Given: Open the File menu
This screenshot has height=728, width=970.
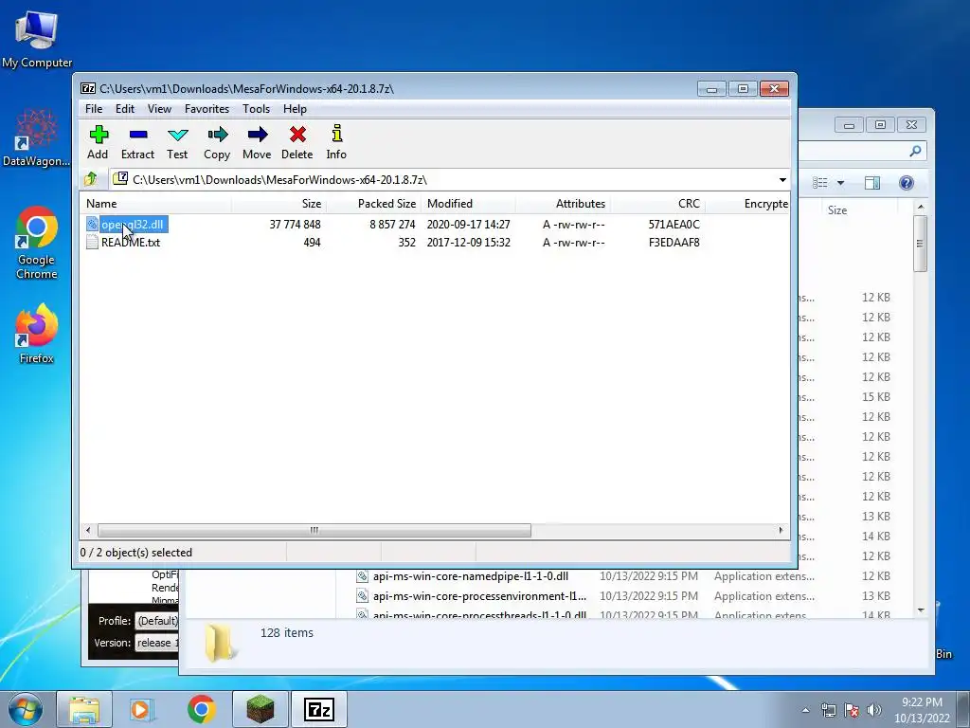Looking at the screenshot, I should [x=94, y=109].
